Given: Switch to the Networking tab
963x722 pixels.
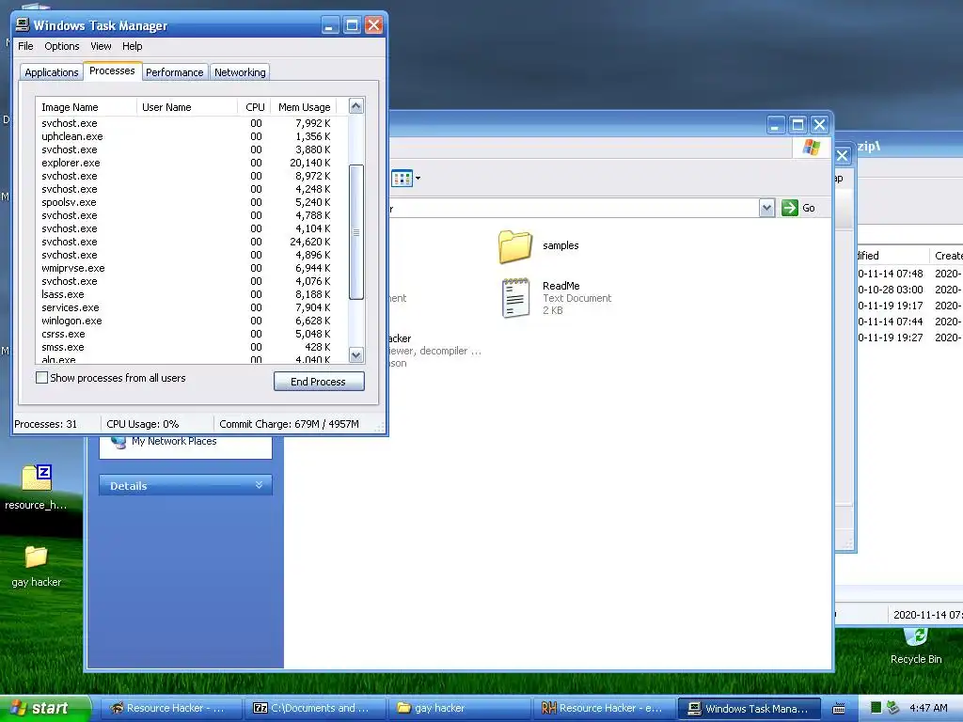Looking at the screenshot, I should coord(240,72).
